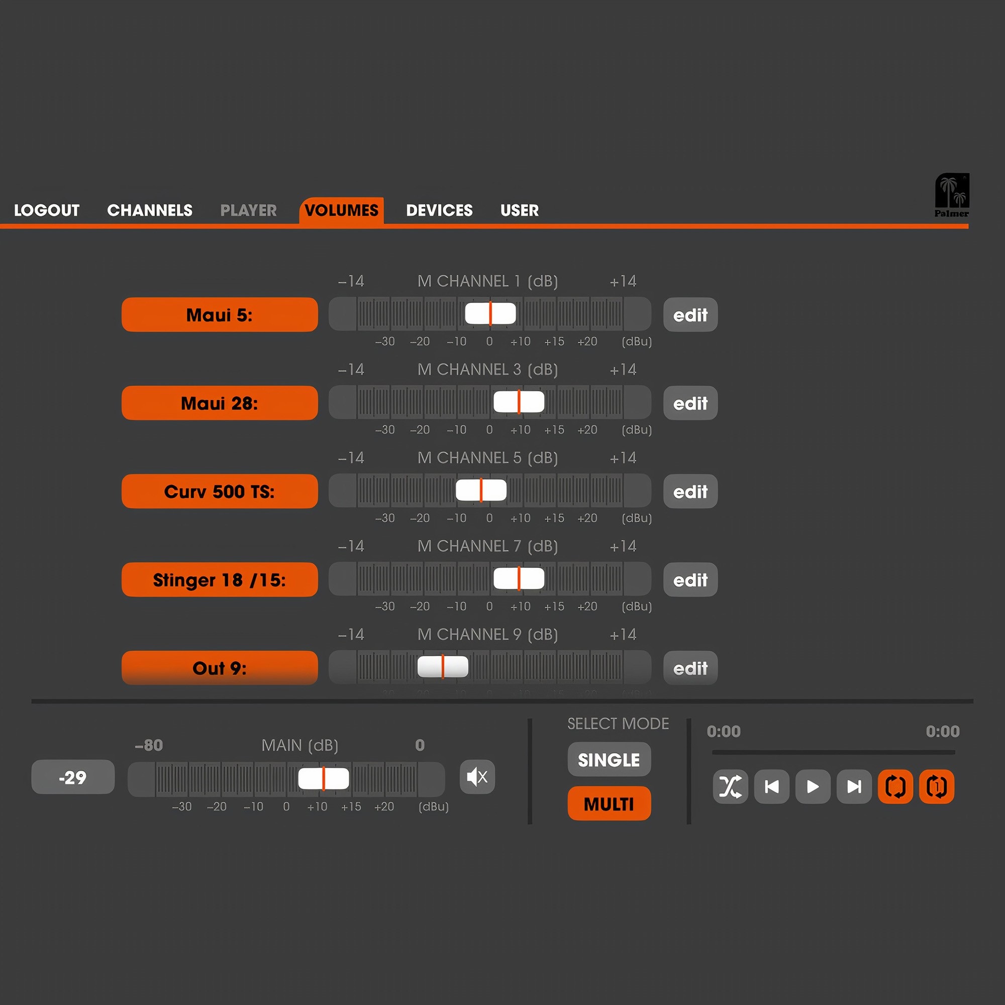This screenshot has width=1005, height=1005.
Task: Skip to previous track
Action: [771, 786]
